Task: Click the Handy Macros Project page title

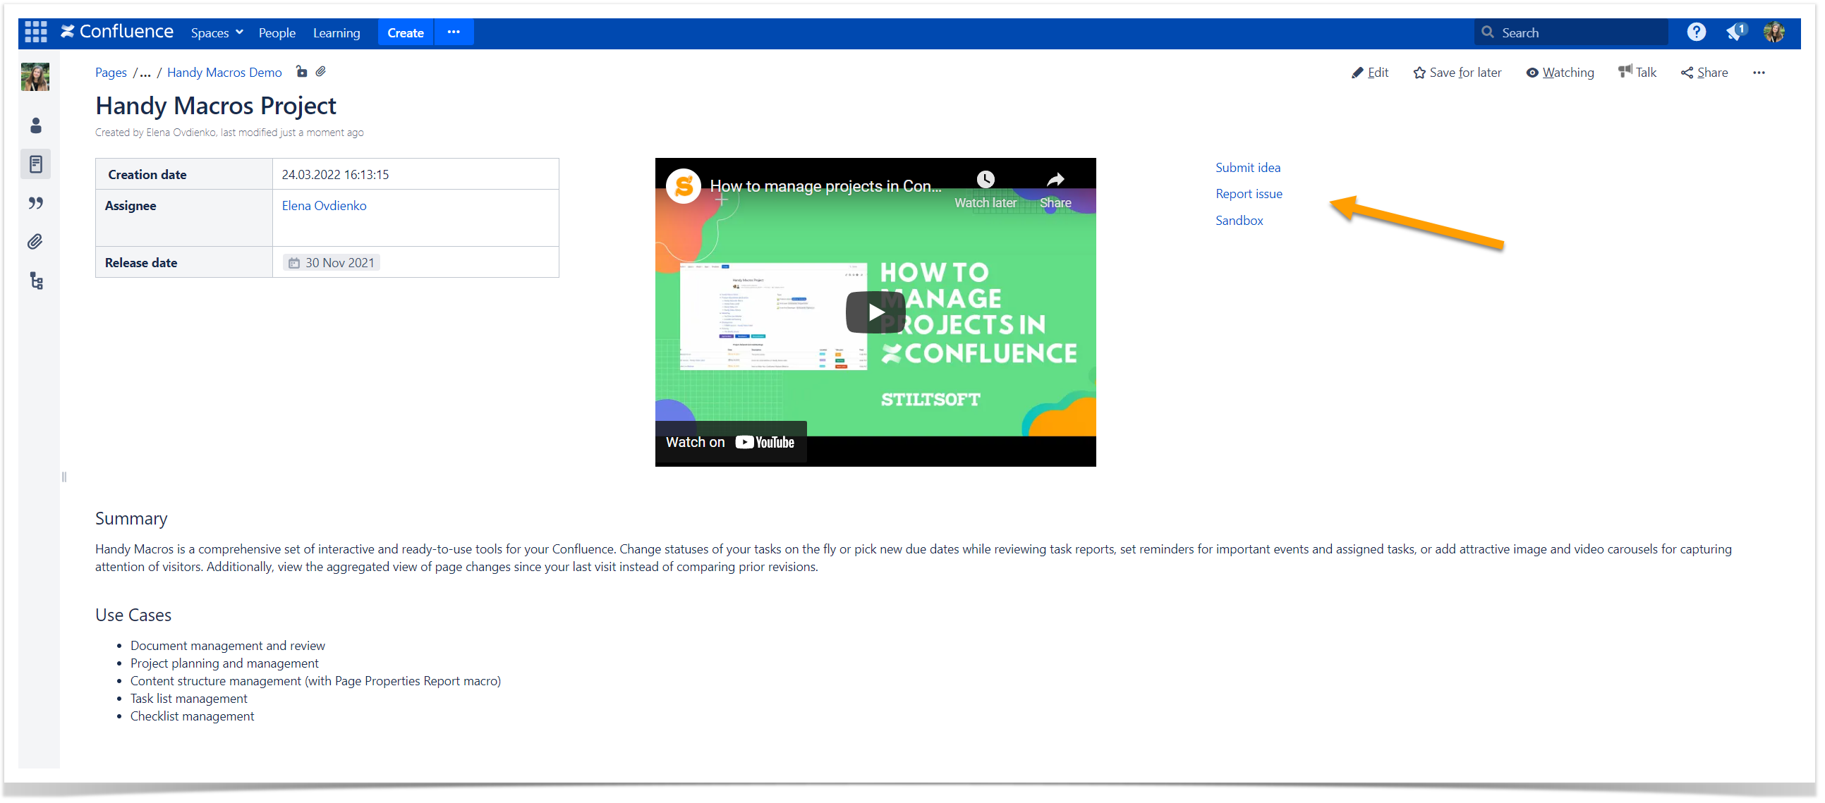Action: tap(216, 106)
